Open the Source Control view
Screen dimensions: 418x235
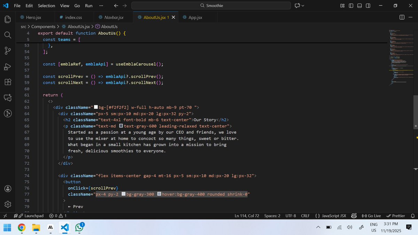(8, 51)
